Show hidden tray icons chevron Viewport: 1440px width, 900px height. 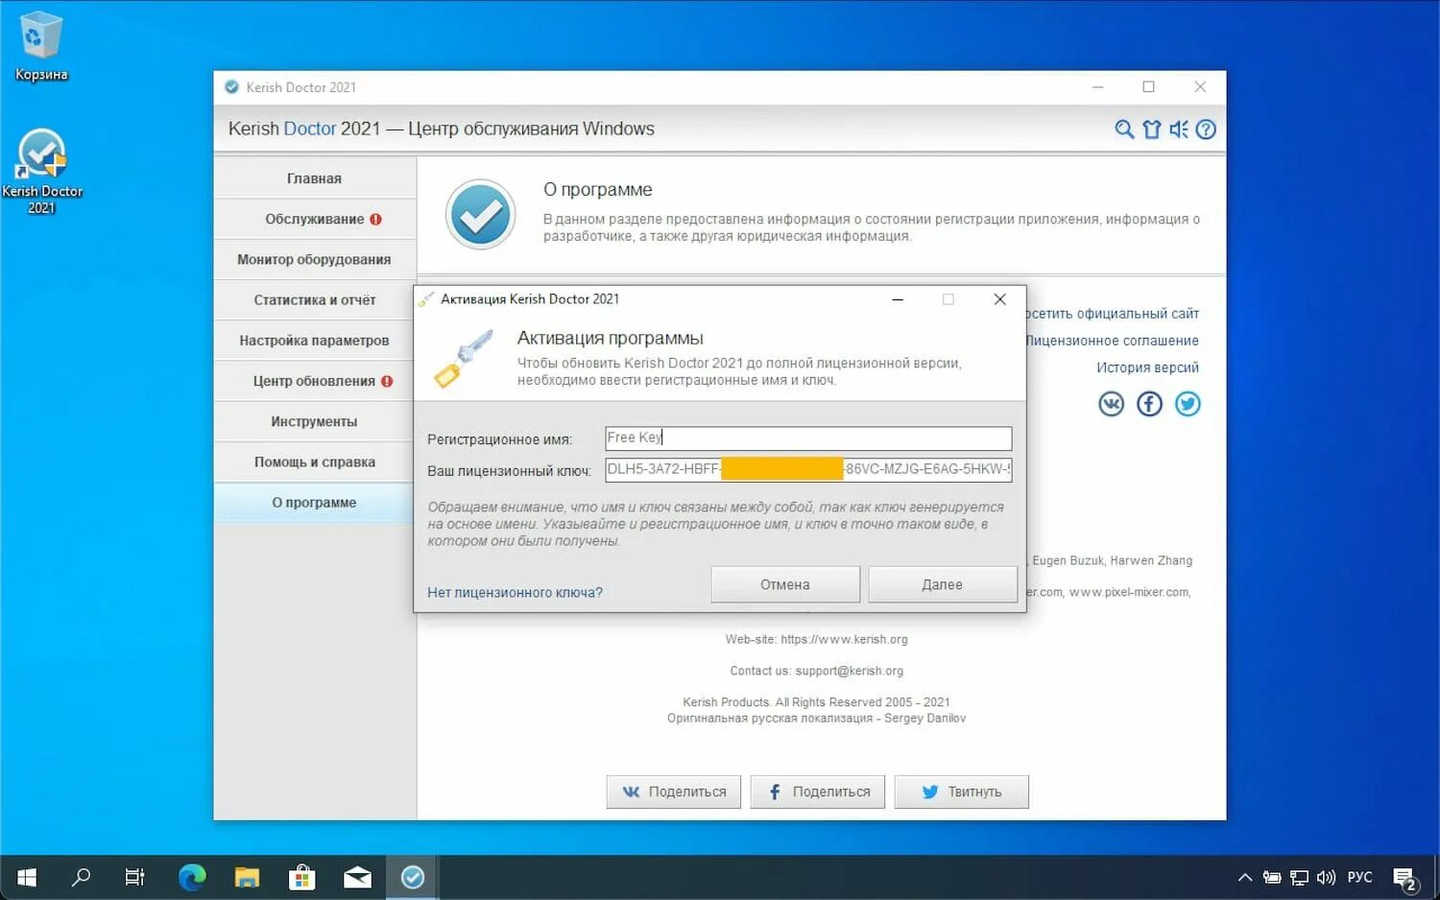pyautogui.click(x=1245, y=877)
